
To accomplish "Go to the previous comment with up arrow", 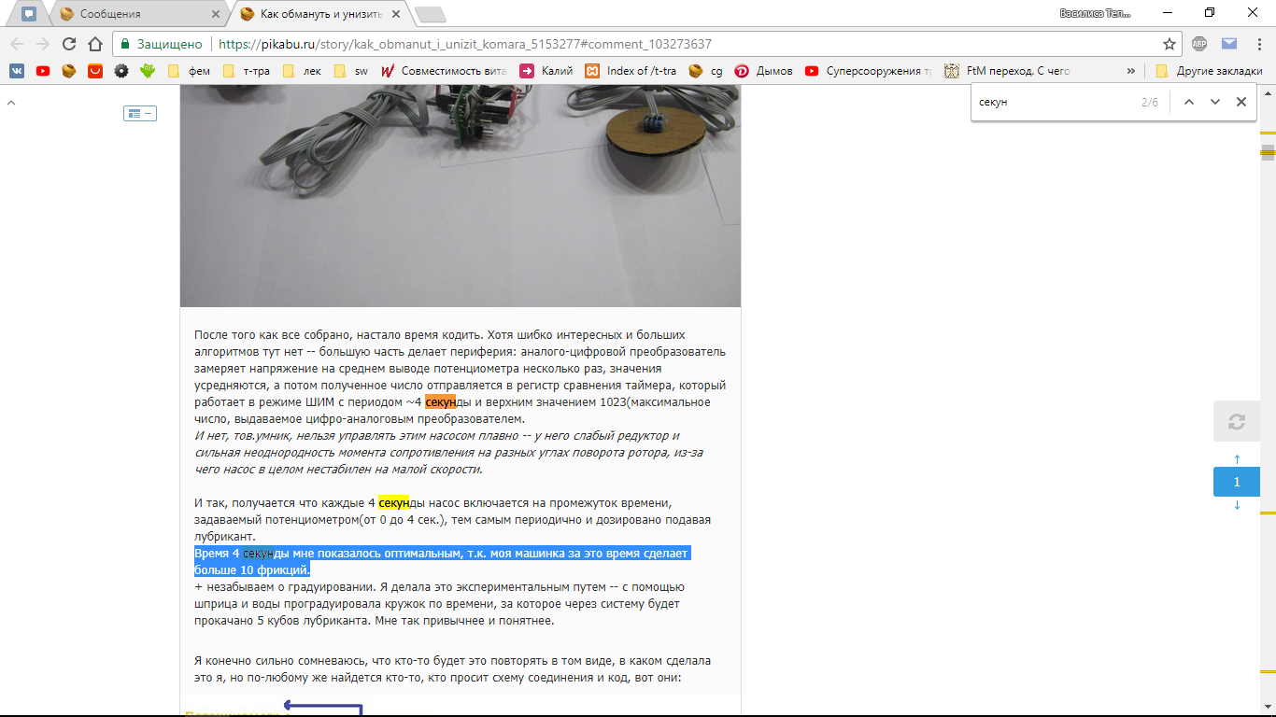I will click(1237, 458).
